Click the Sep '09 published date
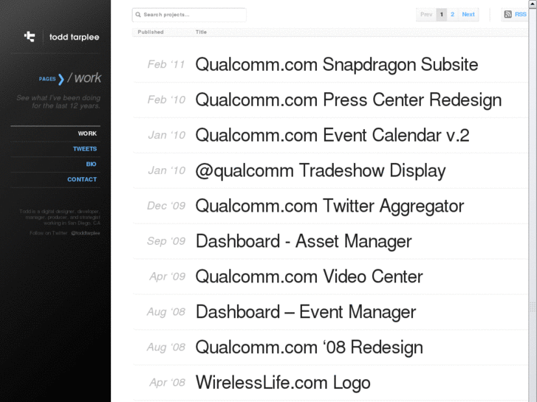 [x=166, y=241]
